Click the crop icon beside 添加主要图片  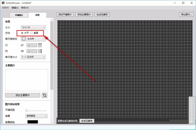[44, 95]
